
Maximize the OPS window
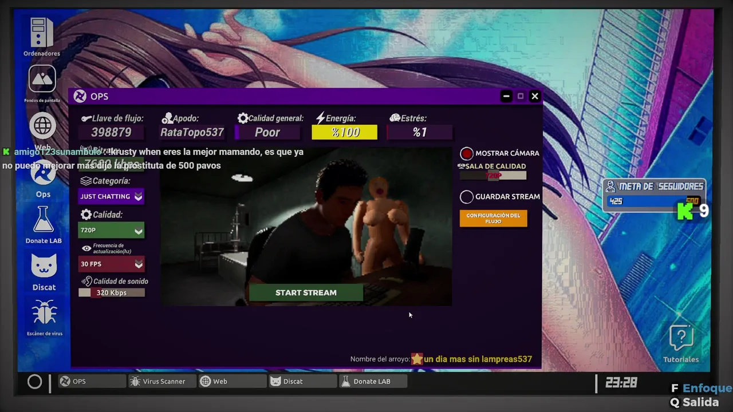(521, 96)
